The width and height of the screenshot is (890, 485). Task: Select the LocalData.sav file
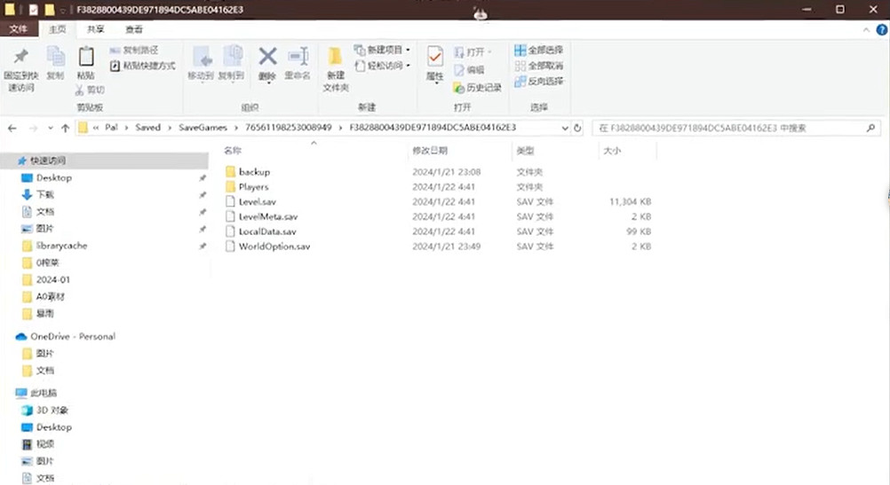260,231
